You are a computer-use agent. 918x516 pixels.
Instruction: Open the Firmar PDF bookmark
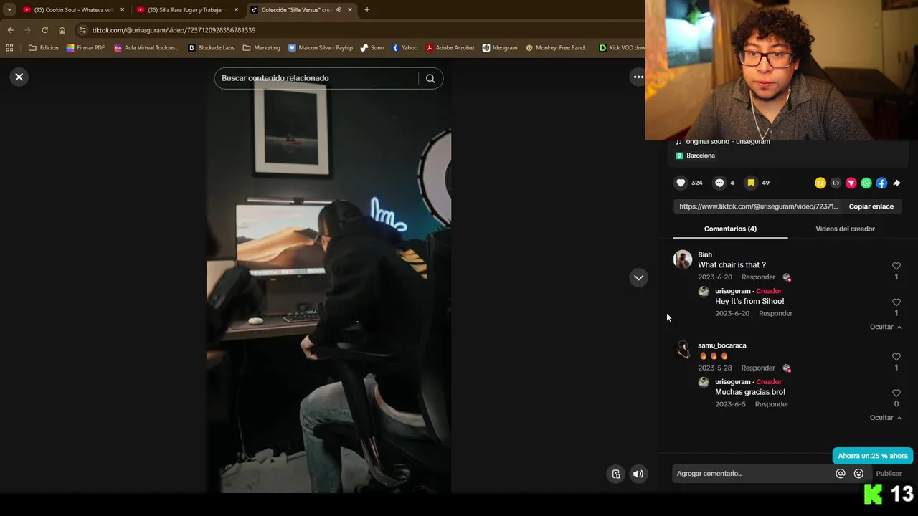click(85, 48)
